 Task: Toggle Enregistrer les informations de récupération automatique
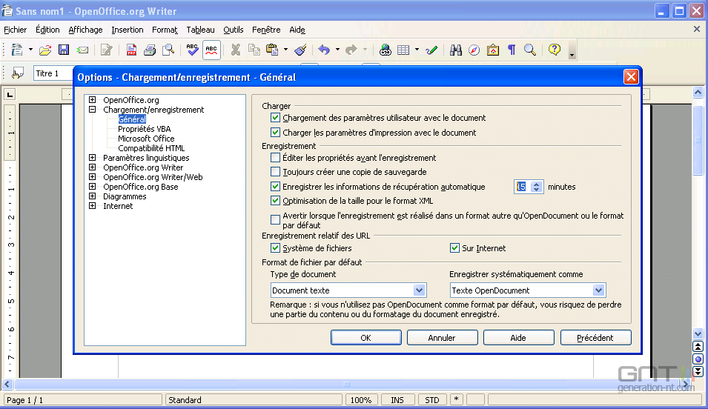tap(276, 187)
